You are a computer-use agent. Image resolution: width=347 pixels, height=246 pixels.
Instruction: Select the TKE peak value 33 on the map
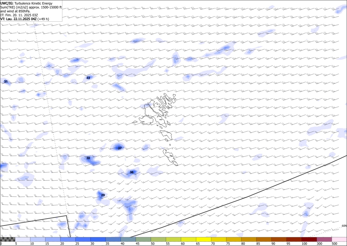88,78
